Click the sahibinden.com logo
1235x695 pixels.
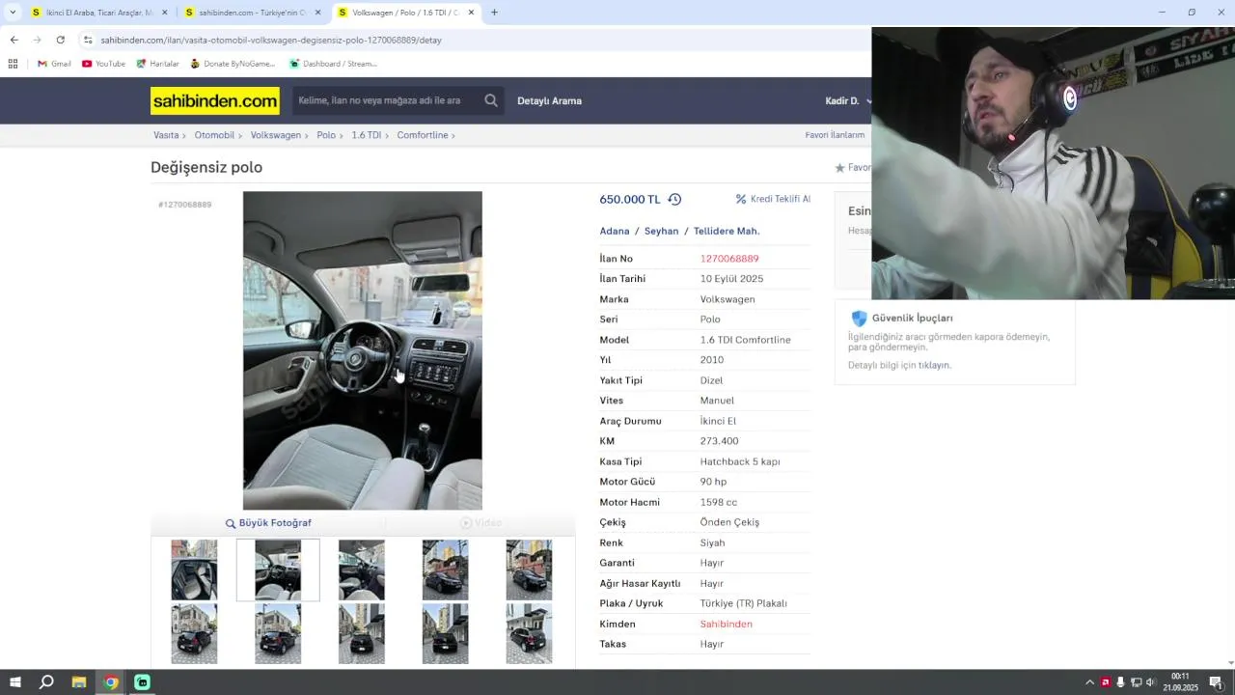[x=215, y=100]
